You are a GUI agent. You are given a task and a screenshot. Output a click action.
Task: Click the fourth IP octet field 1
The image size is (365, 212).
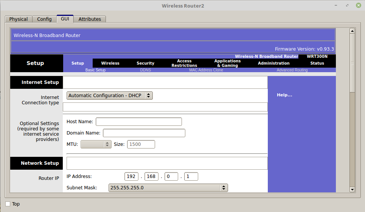tap(191, 176)
